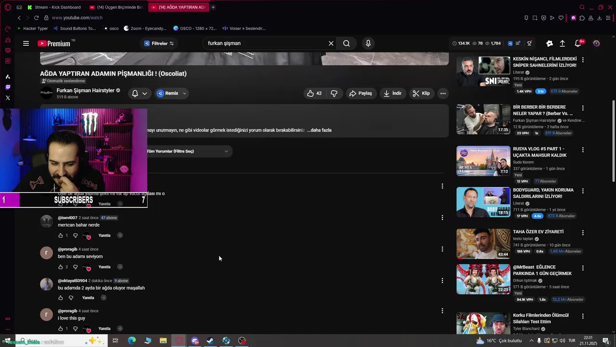
Task: Open subscription notification bell dropdown
Action: pyautogui.click(x=140, y=93)
